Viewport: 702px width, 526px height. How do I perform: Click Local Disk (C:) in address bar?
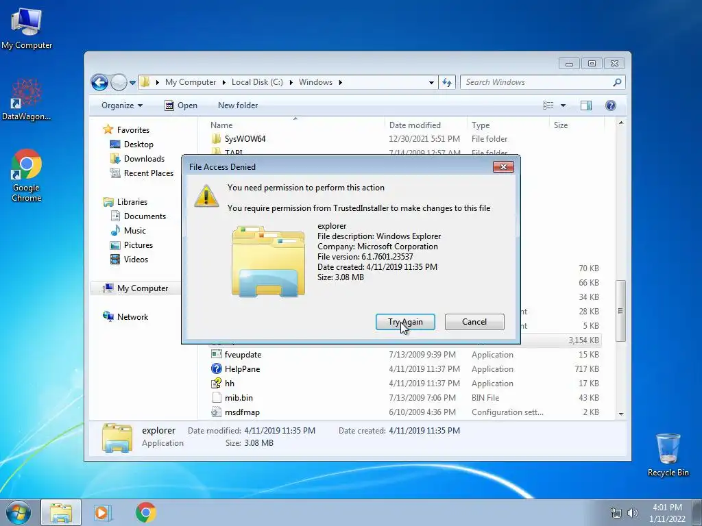257,82
